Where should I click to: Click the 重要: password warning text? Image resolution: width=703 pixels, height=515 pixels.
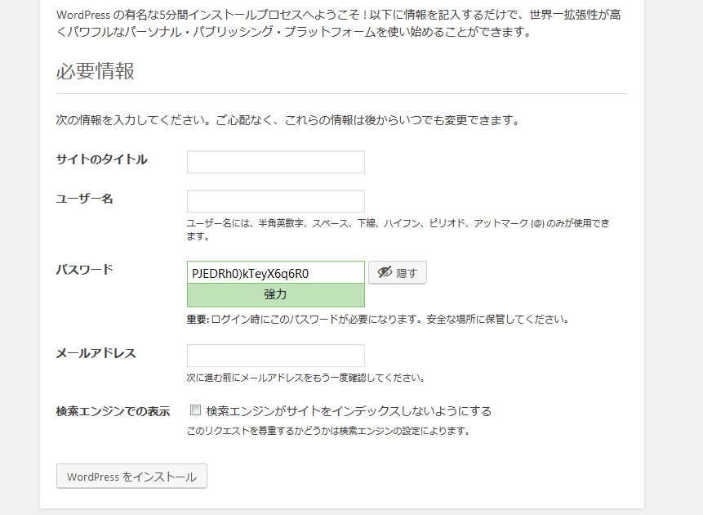click(x=378, y=320)
